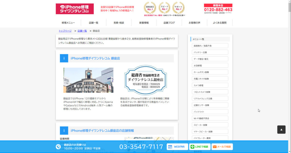Click the 03-3547-7117 phone number

[x=141, y=147]
